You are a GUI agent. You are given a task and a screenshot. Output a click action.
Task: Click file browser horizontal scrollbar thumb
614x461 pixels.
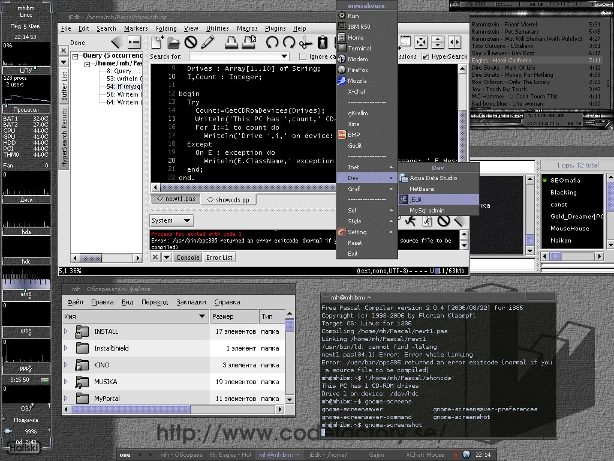130,409
